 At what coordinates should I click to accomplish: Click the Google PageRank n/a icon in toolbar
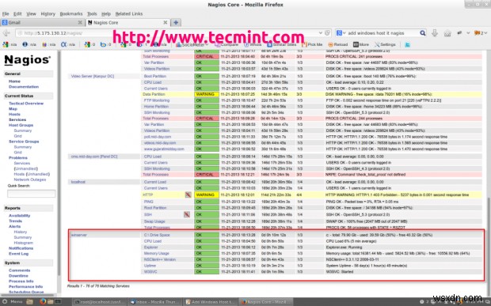pos(10,45)
